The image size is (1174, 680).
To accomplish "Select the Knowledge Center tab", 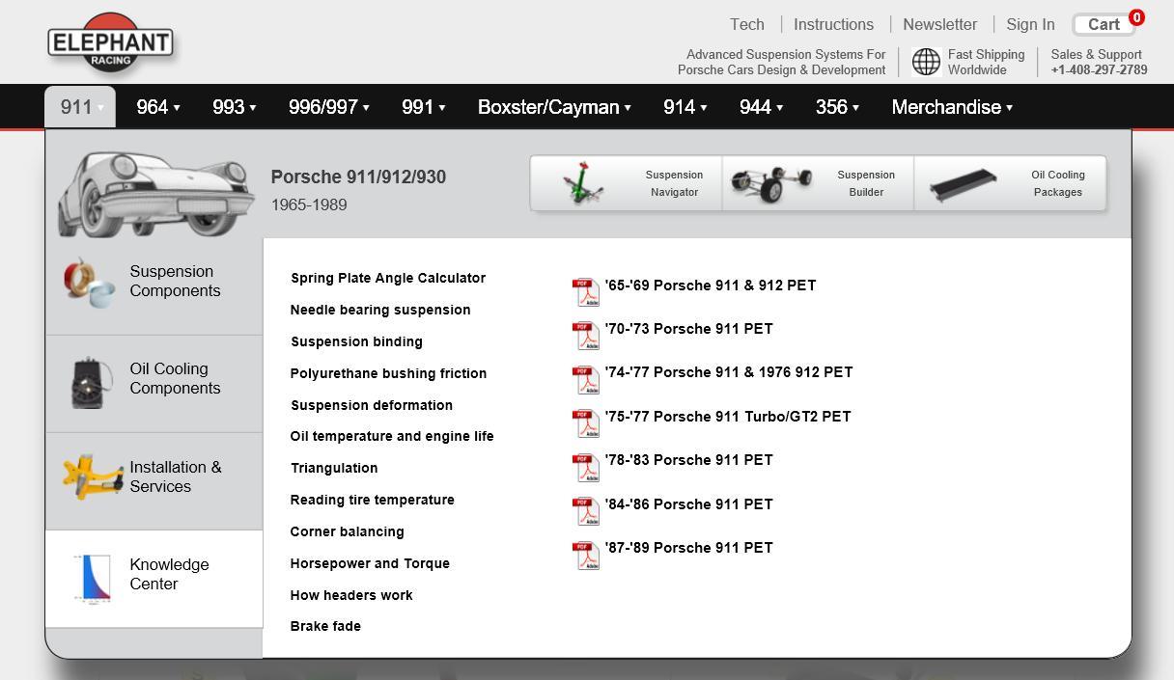I will pyautogui.click(x=154, y=579).
